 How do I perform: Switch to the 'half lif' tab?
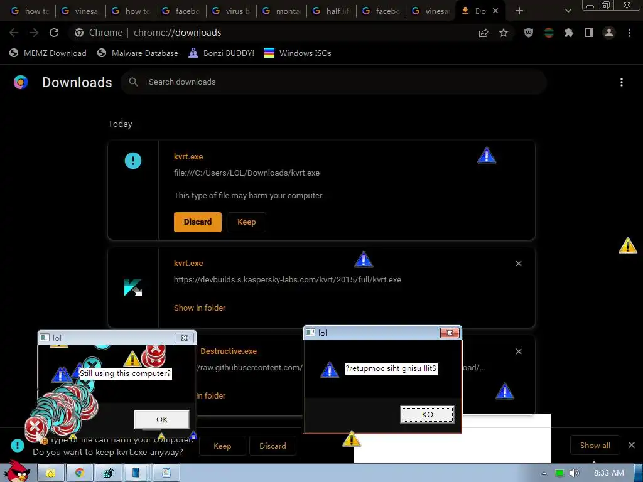tap(332, 11)
